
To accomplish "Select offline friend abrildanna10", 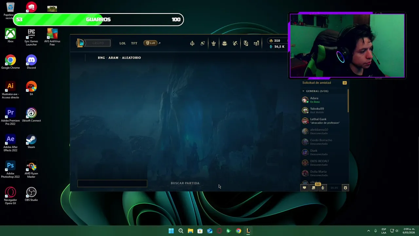I will [x=324, y=131].
